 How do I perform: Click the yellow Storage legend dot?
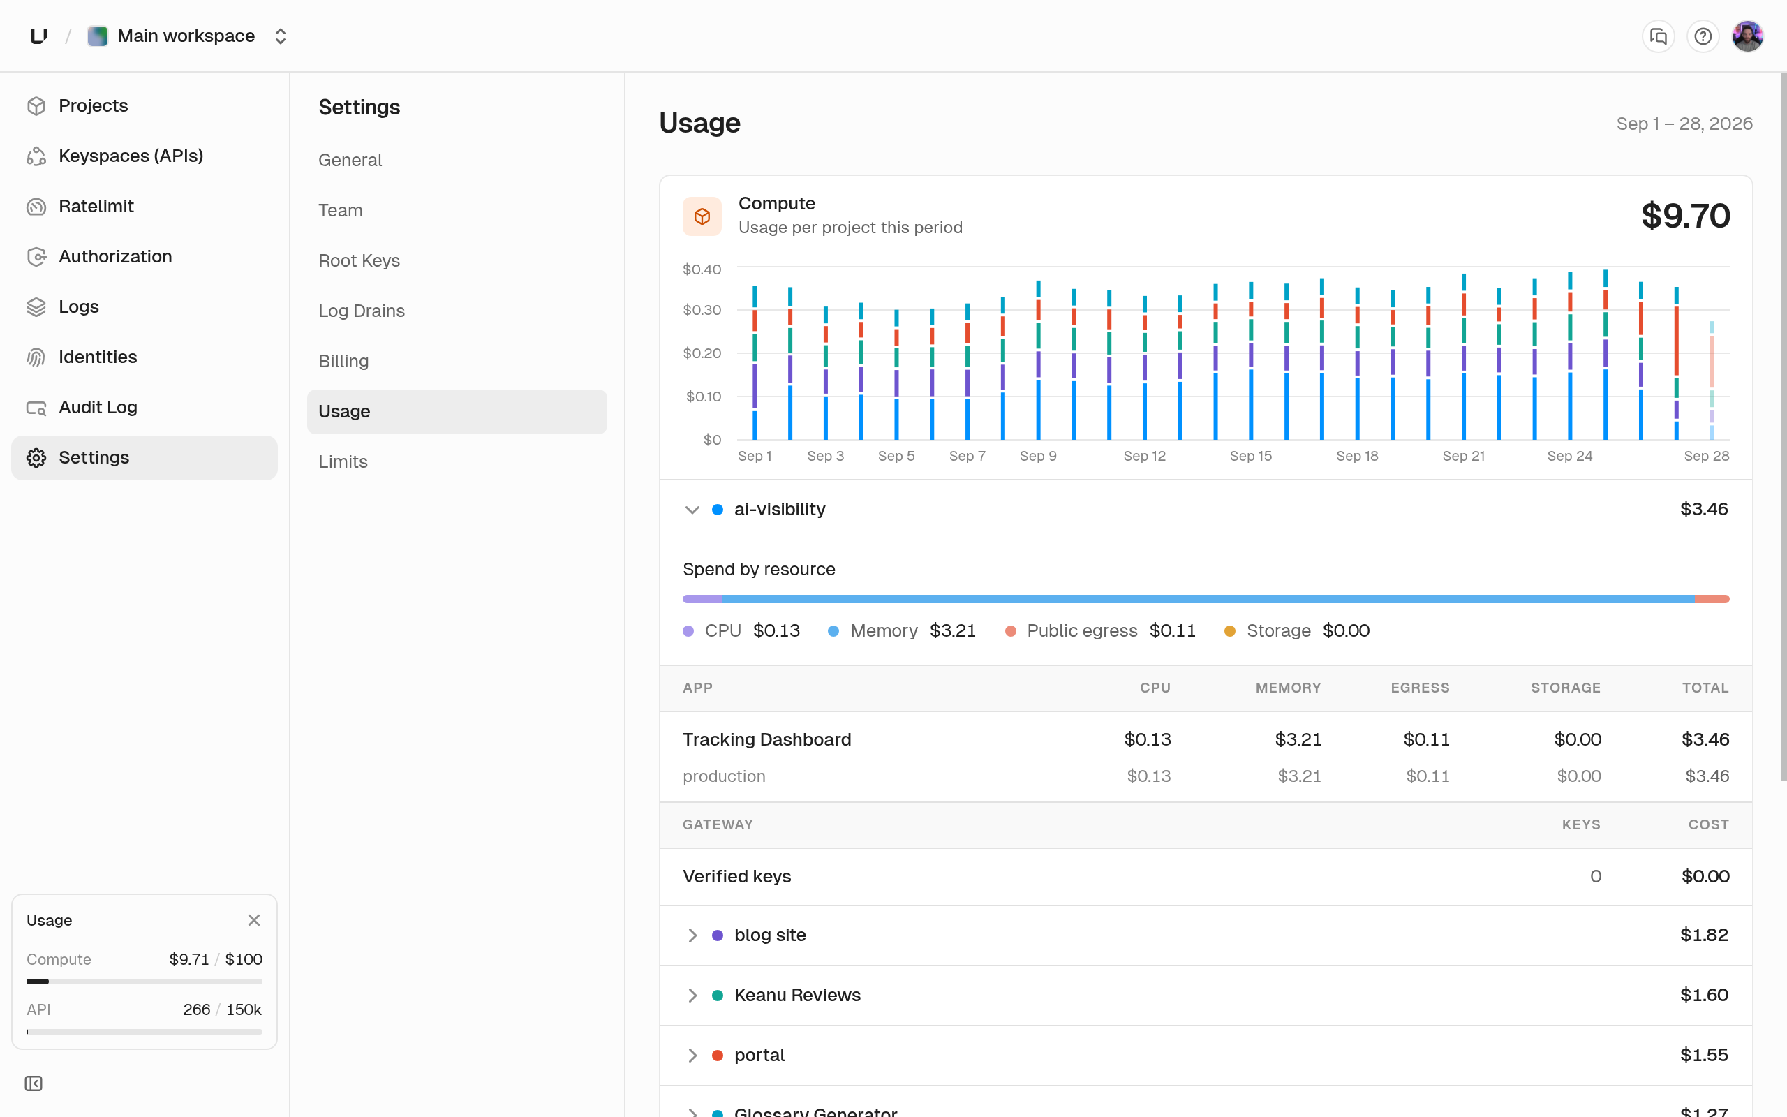[1229, 631]
